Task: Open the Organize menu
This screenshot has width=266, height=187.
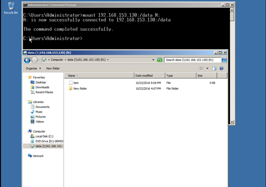Action: [x=33, y=69]
